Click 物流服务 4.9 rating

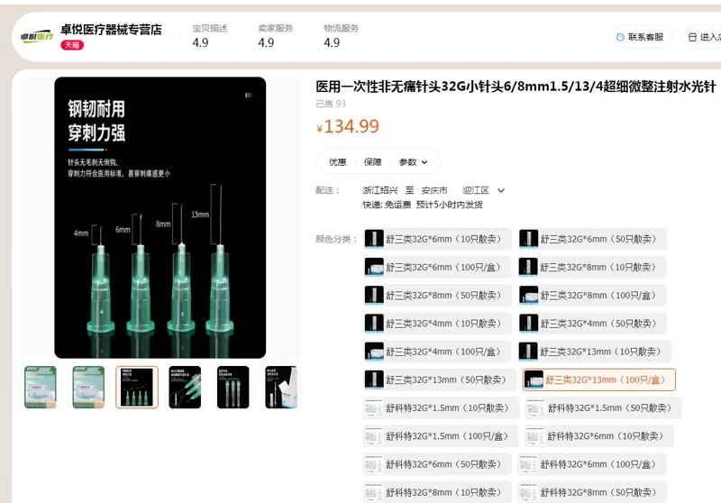click(x=342, y=35)
